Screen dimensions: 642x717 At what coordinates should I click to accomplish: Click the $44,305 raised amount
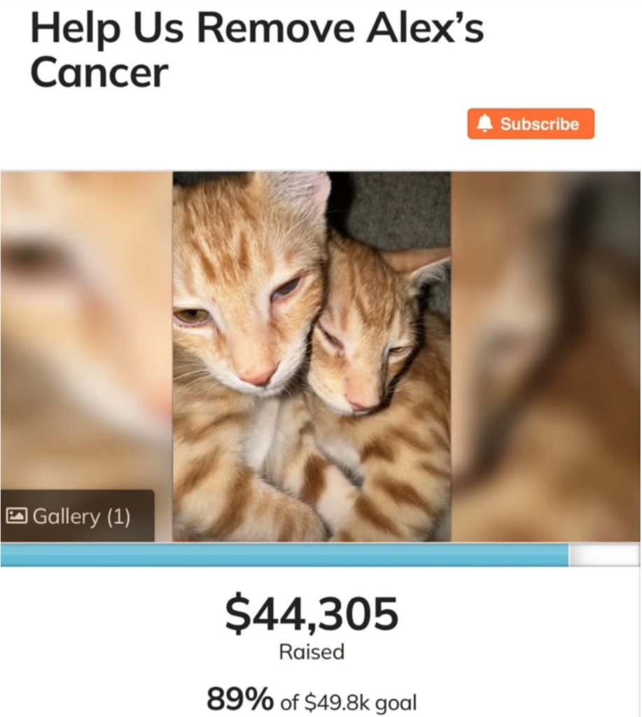(x=312, y=614)
